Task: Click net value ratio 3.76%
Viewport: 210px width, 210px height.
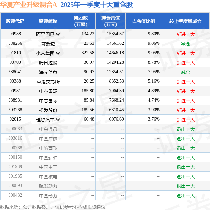Action: [x=154, y=119]
